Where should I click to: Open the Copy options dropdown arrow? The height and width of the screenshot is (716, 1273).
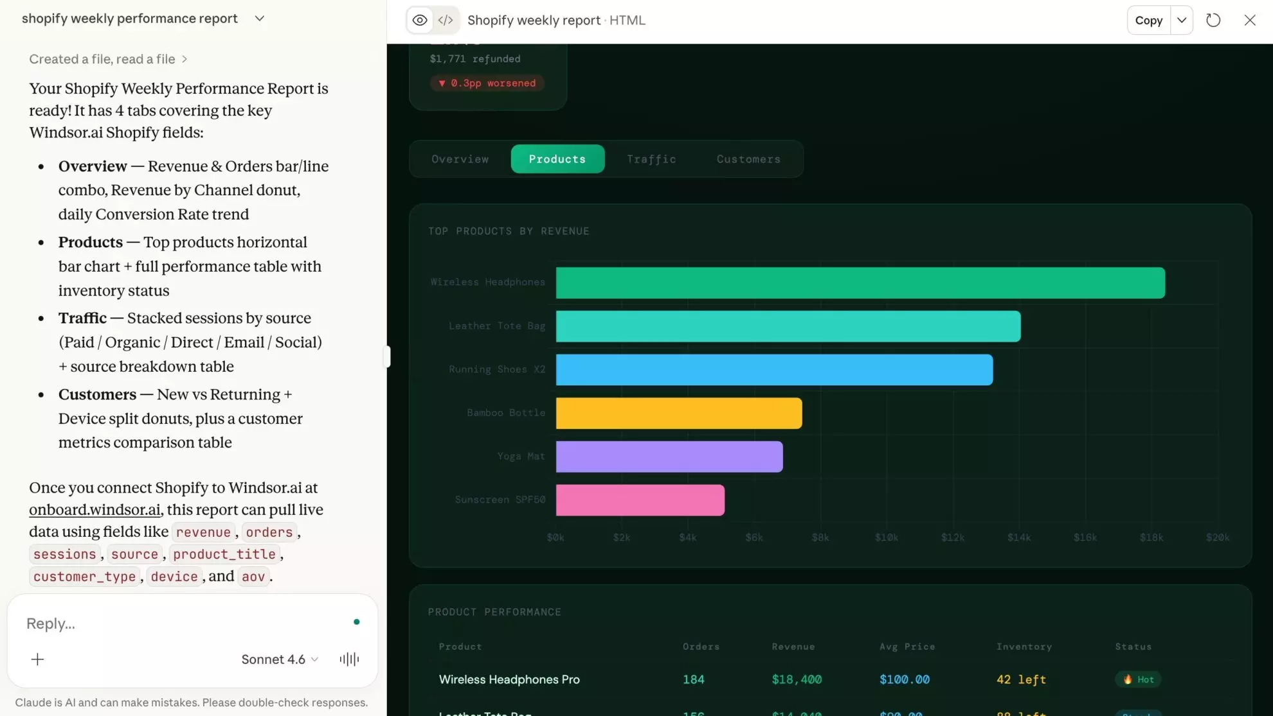pyautogui.click(x=1181, y=20)
